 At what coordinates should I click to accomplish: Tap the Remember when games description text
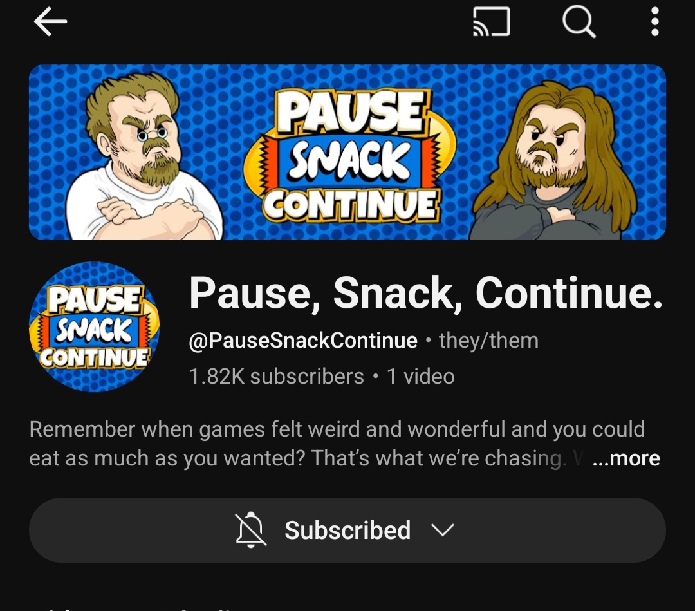(337, 444)
